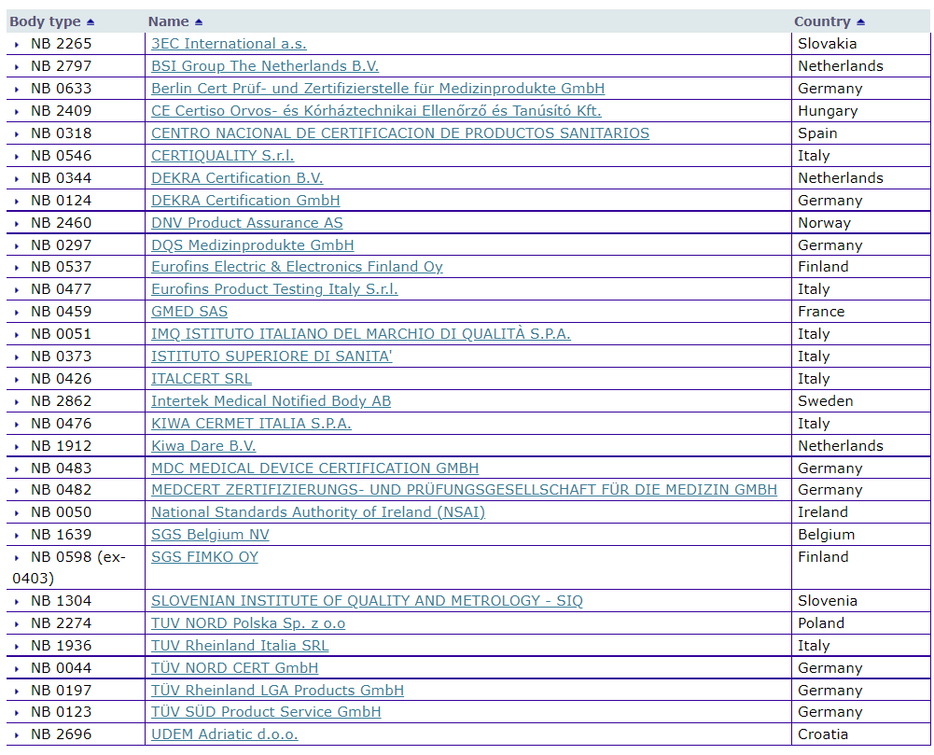
Task: Expand the NB 0318 row arrow
Action: pyautogui.click(x=17, y=134)
